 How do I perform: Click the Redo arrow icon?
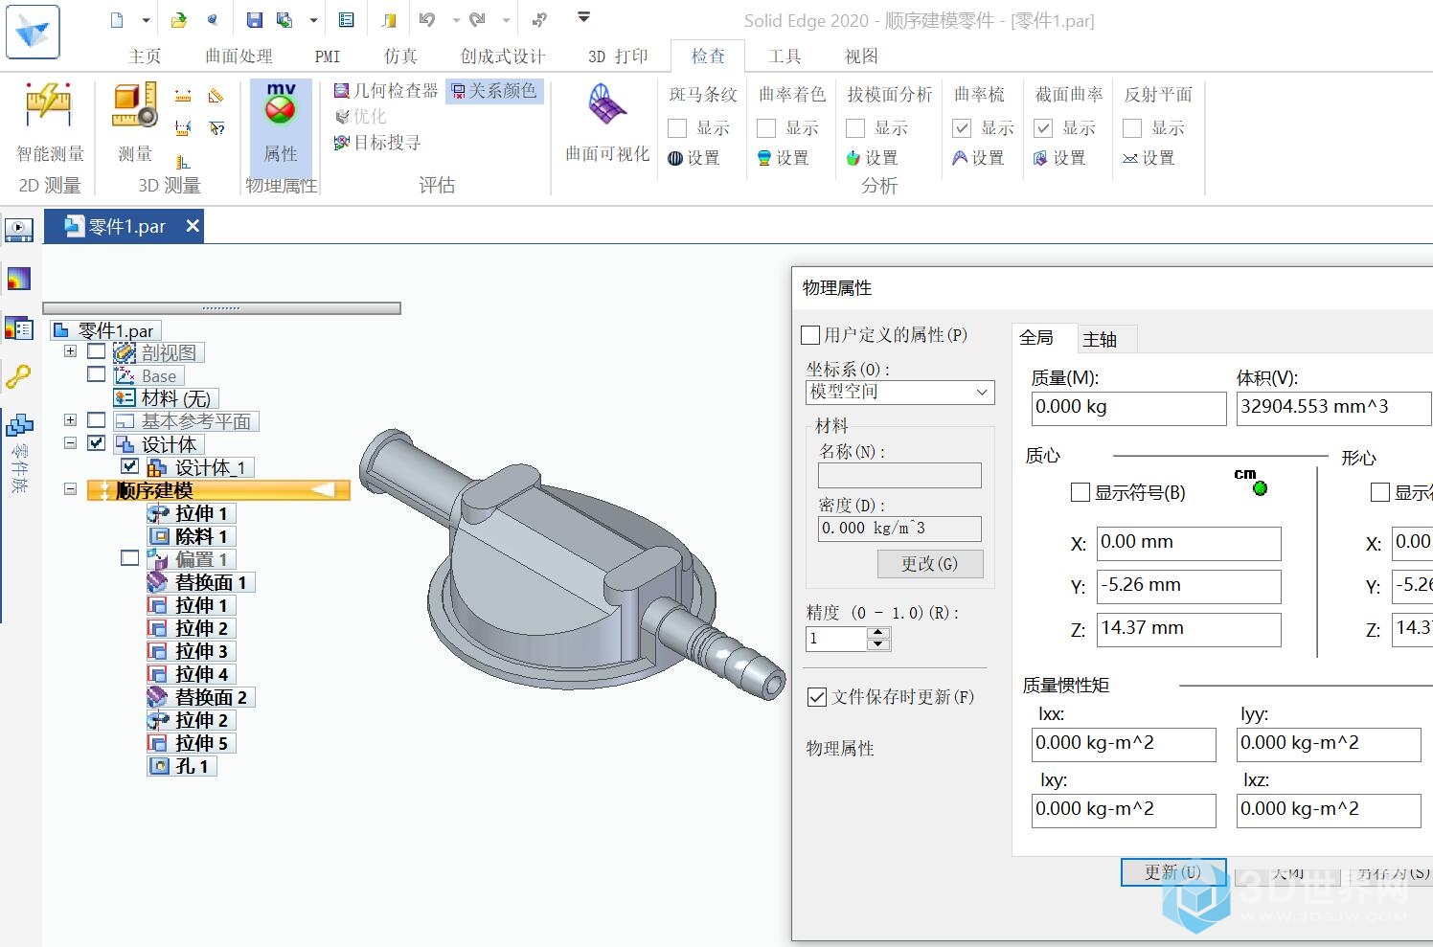478,20
